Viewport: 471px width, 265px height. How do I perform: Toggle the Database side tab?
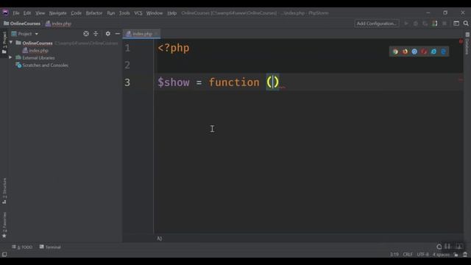(467, 44)
